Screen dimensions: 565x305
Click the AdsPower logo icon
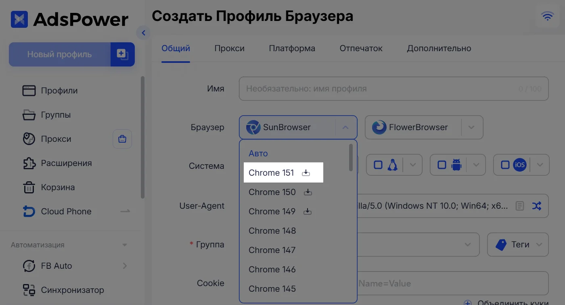point(19,19)
